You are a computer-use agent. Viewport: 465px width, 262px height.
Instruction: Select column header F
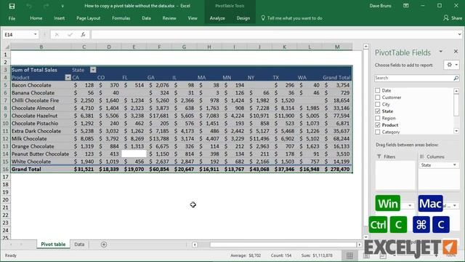(x=159, y=47)
